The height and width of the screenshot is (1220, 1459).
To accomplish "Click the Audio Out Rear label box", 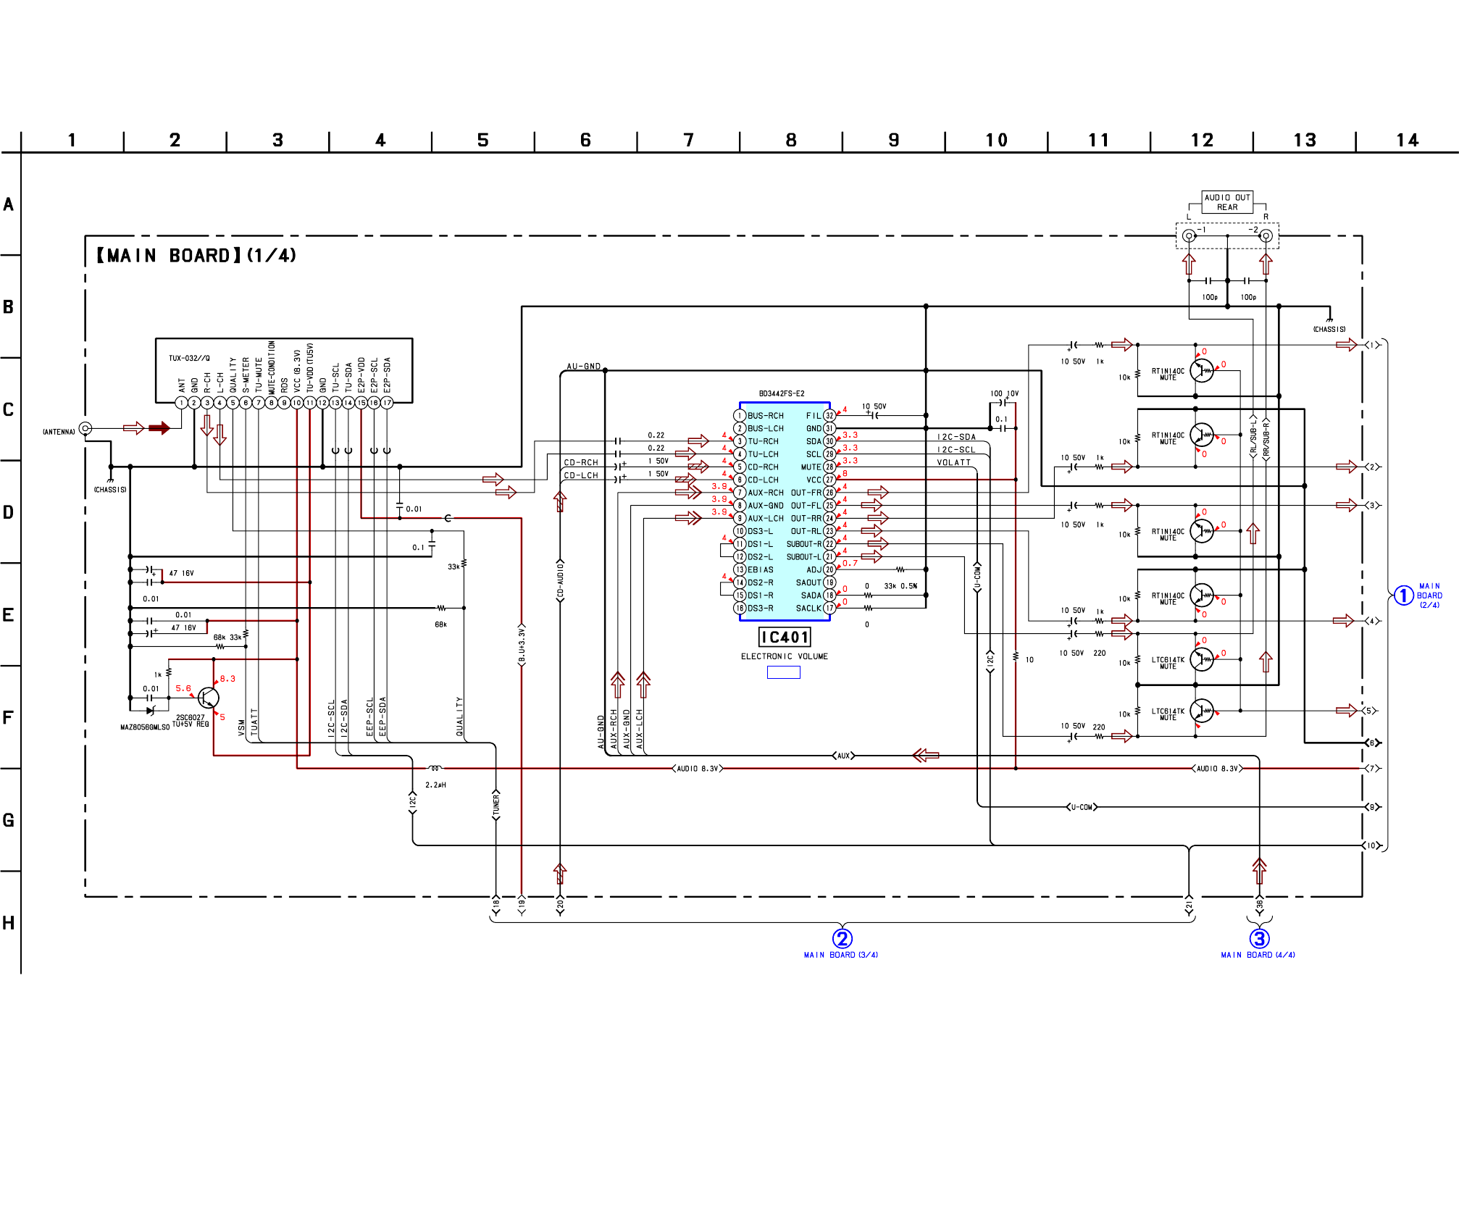I will pos(1227,202).
